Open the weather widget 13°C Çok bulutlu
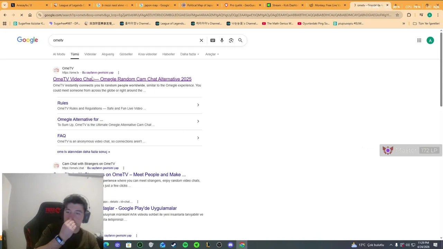This screenshot has width=443, height=249. coord(368,245)
